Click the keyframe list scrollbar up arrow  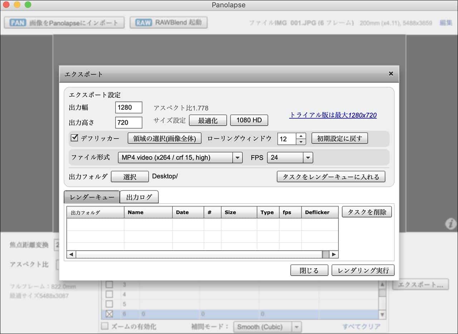[x=382, y=284]
